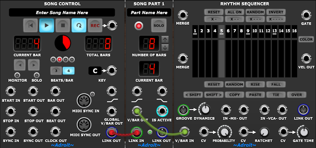The image size is (316, 148).
Task: Click the Rhythm Sequencer LINK OUT connector
Action: pyautogui.click(x=303, y=110)
